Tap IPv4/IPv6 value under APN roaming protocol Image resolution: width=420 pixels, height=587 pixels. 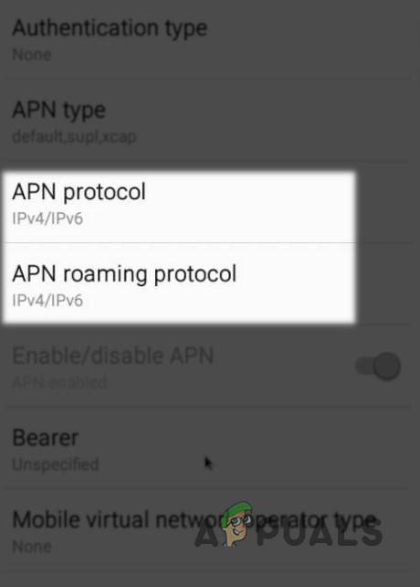(47, 300)
